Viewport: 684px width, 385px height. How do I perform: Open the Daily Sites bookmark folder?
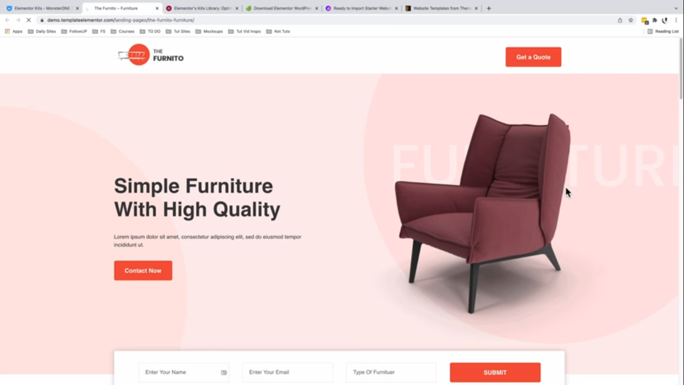click(42, 31)
